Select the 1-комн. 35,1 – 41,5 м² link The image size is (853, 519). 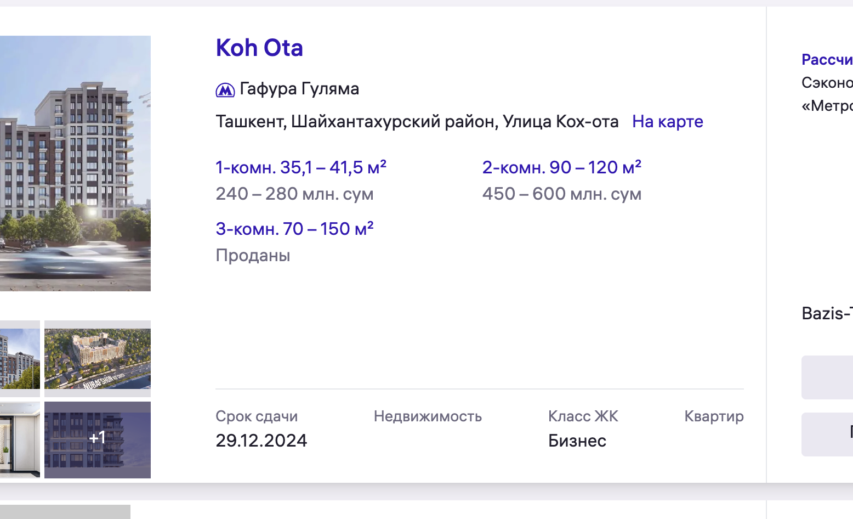tap(301, 167)
